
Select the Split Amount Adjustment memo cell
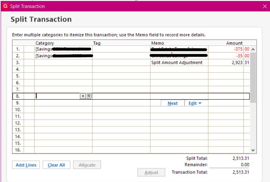[179, 63]
